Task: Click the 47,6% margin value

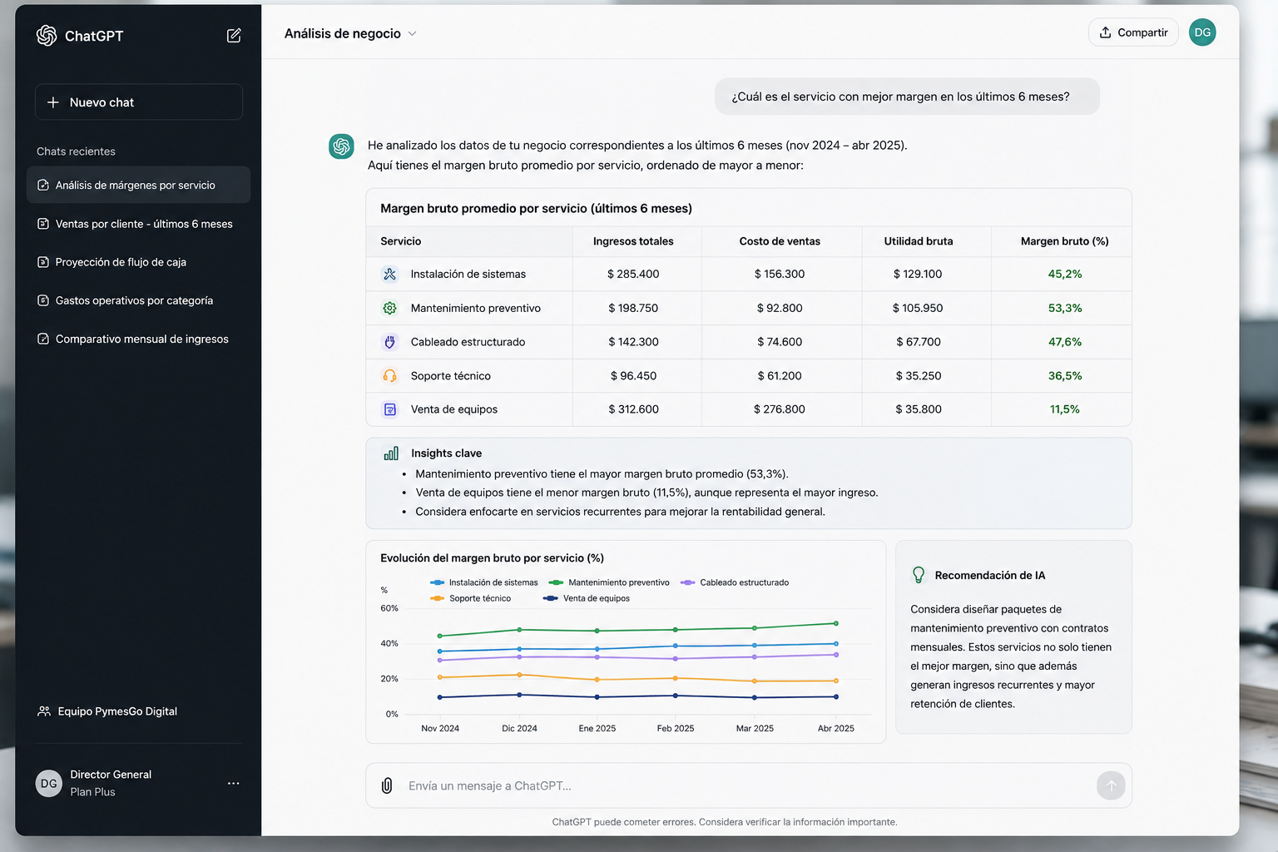Action: point(1065,342)
